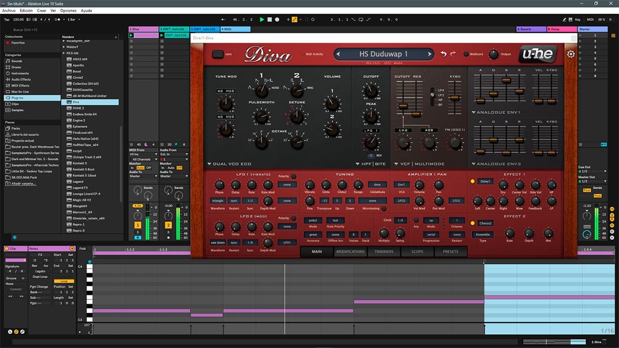Screen dimensions: 619x348
Task: Open the u-he logo badge
Action: (539, 54)
